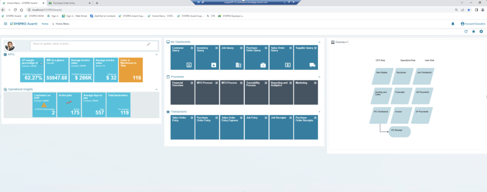Viewport: 487px width, 192px height.
Task: Click the building icon on the Job Query tile
Action: tap(238, 65)
